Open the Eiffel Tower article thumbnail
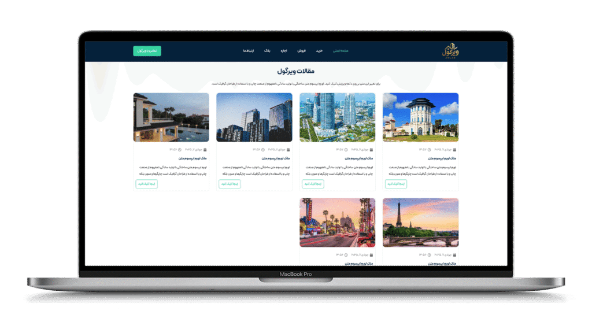The width and height of the screenshot is (592, 333). pos(420,223)
